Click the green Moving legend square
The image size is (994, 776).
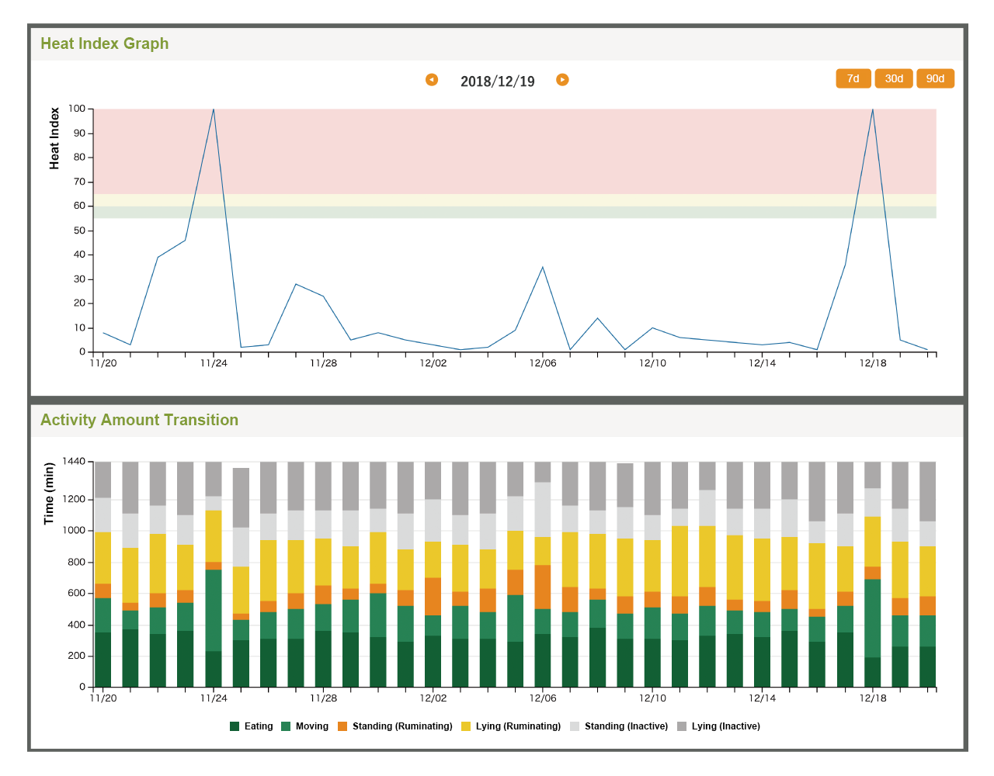(286, 726)
